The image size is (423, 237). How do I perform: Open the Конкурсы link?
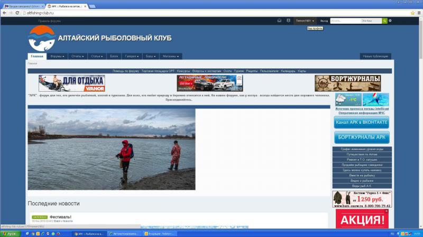(183, 71)
